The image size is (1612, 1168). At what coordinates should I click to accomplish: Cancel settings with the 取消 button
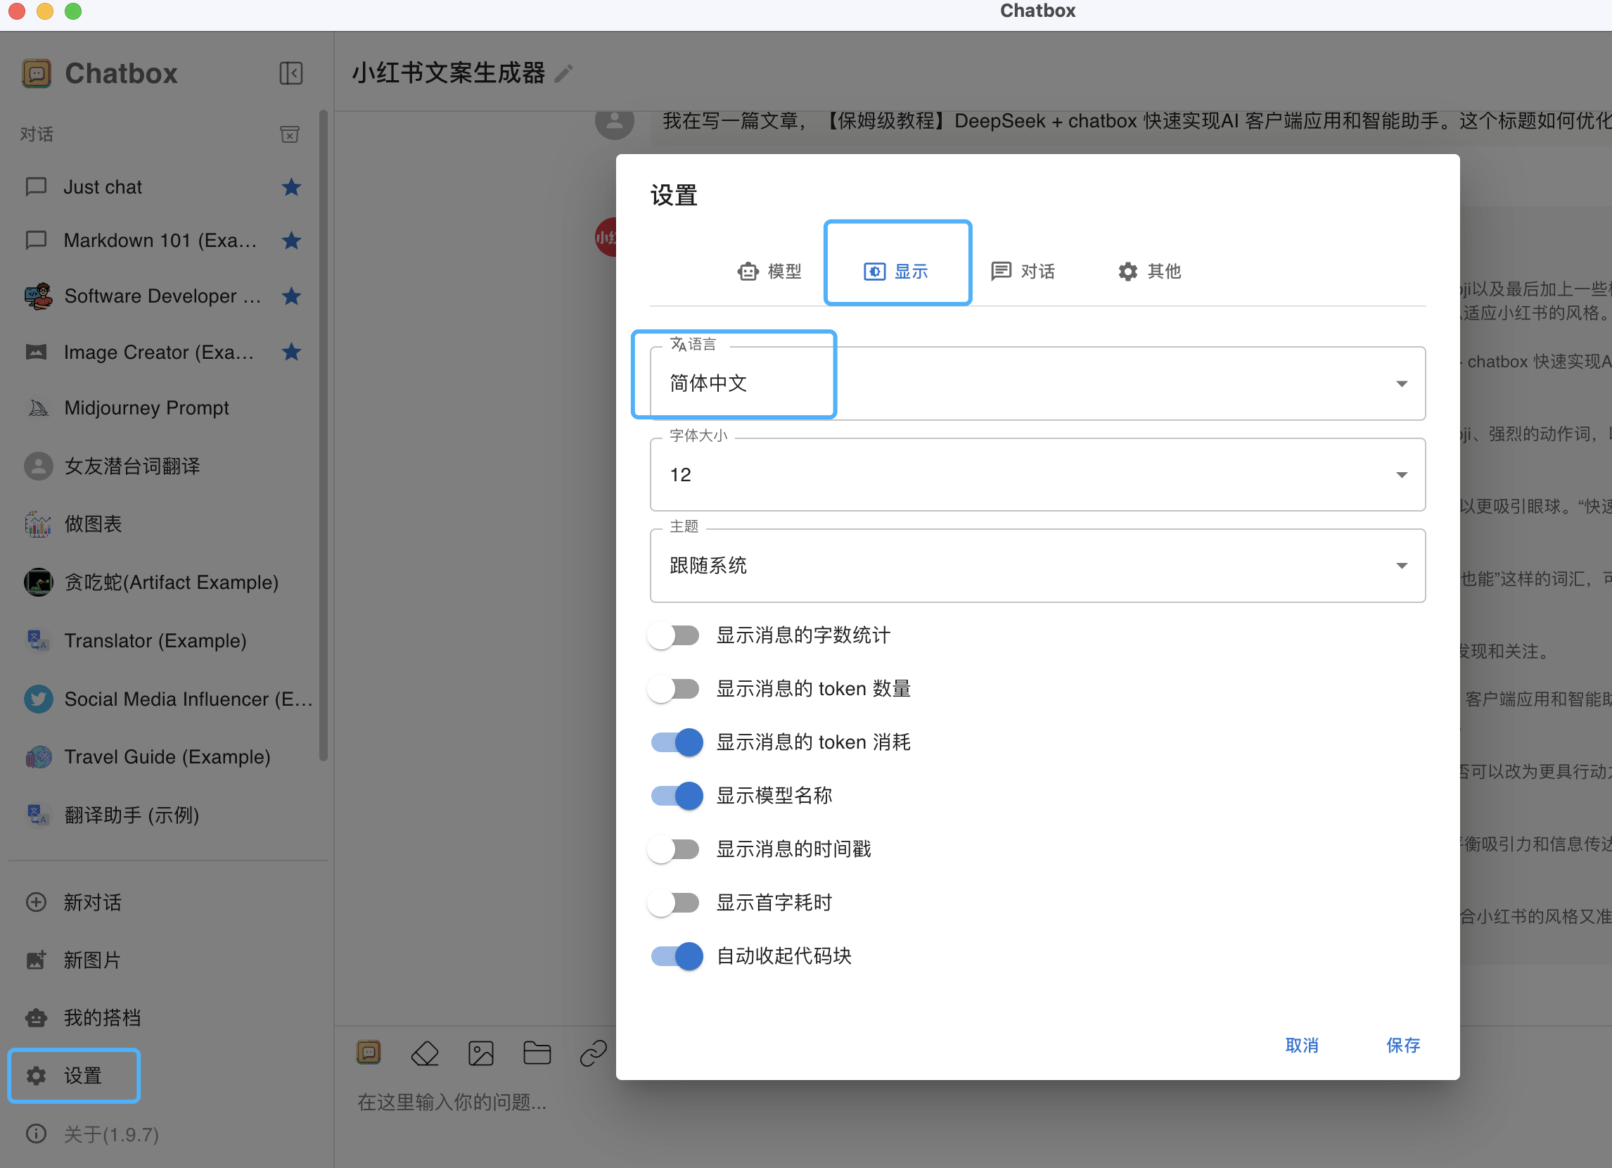pyautogui.click(x=1301, y=1045)
